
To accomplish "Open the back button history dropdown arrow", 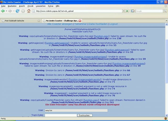I will tap(6, 11).
